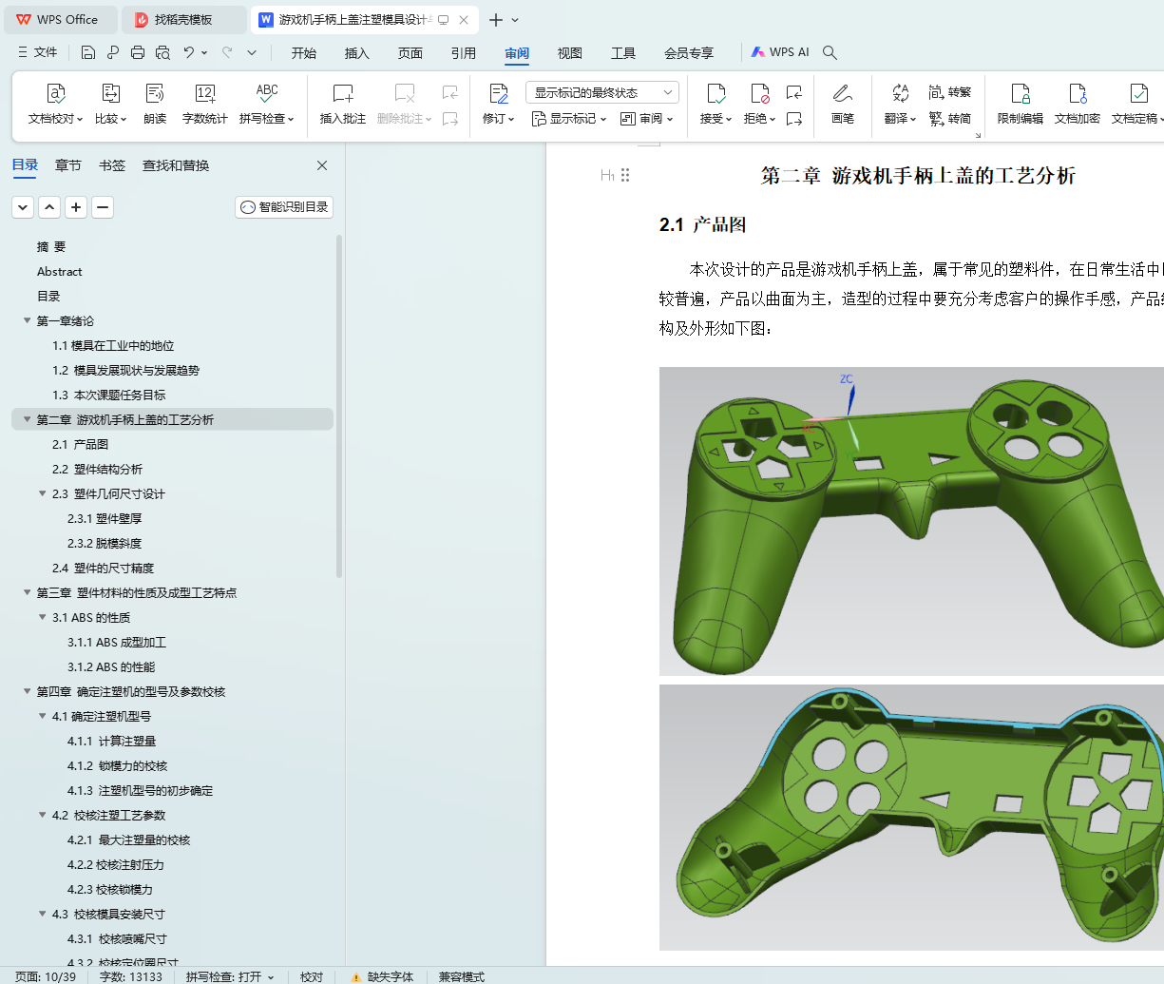Jump to 4.1.2 锁模力的校核 in outline

117,765
